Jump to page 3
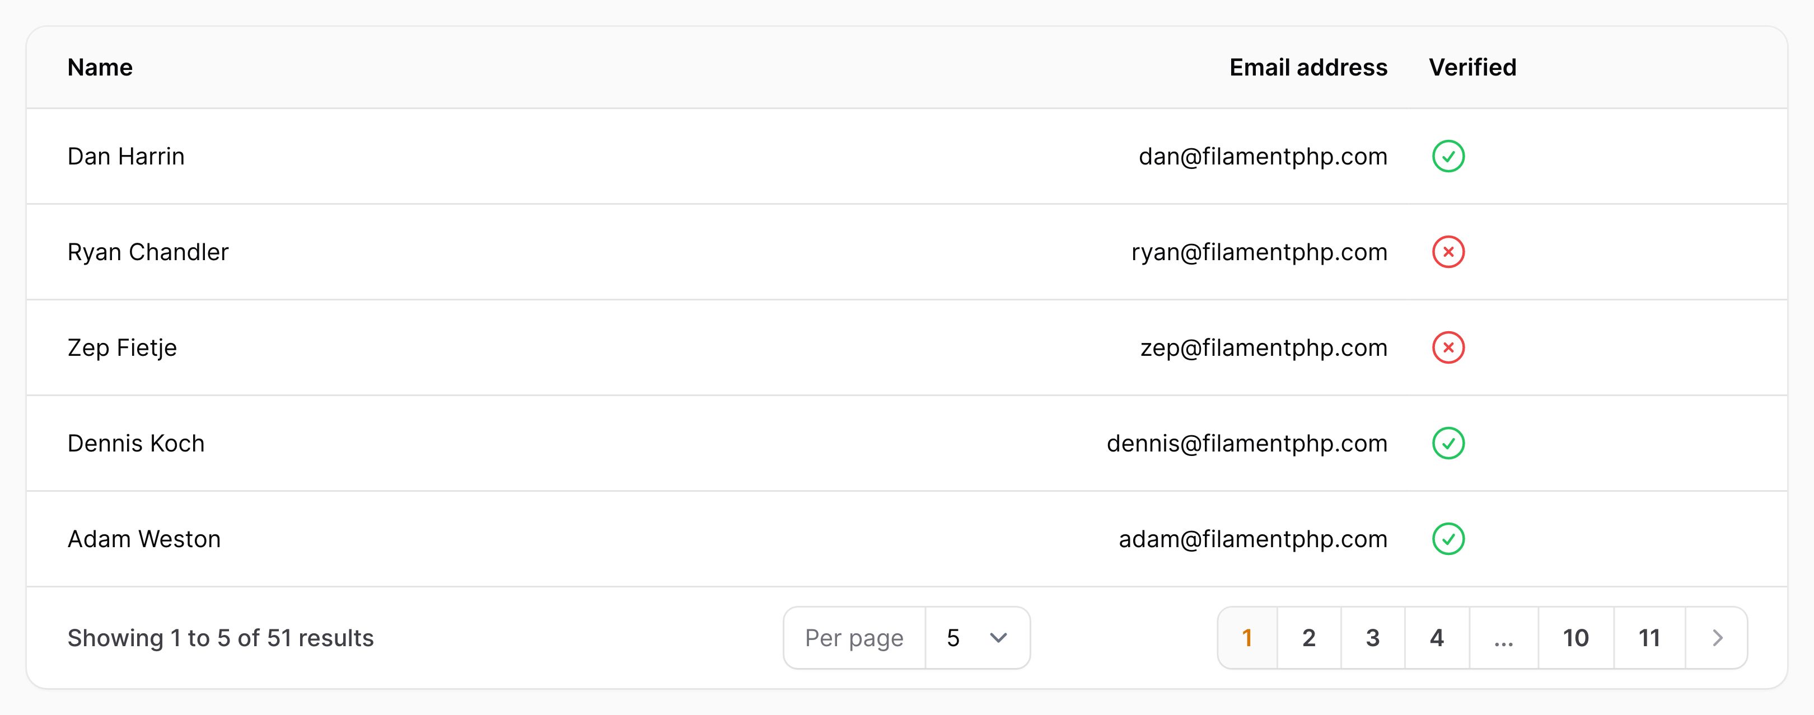The width and height of the screenshot is (1814, 715). pos(1373,638)
